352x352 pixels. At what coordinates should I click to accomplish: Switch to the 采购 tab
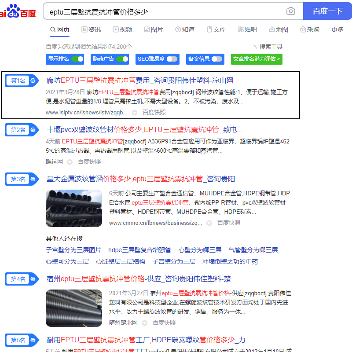(x=310, y=29)
